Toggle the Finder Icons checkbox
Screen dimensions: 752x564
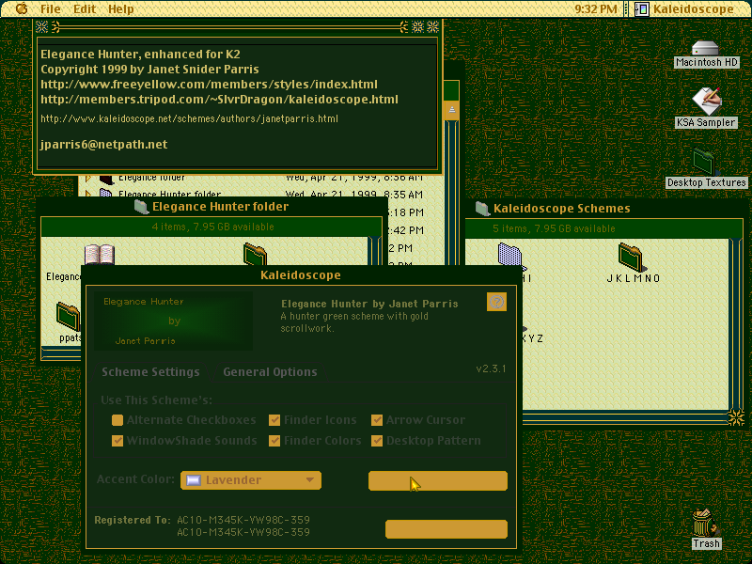(x=274, y=420)
